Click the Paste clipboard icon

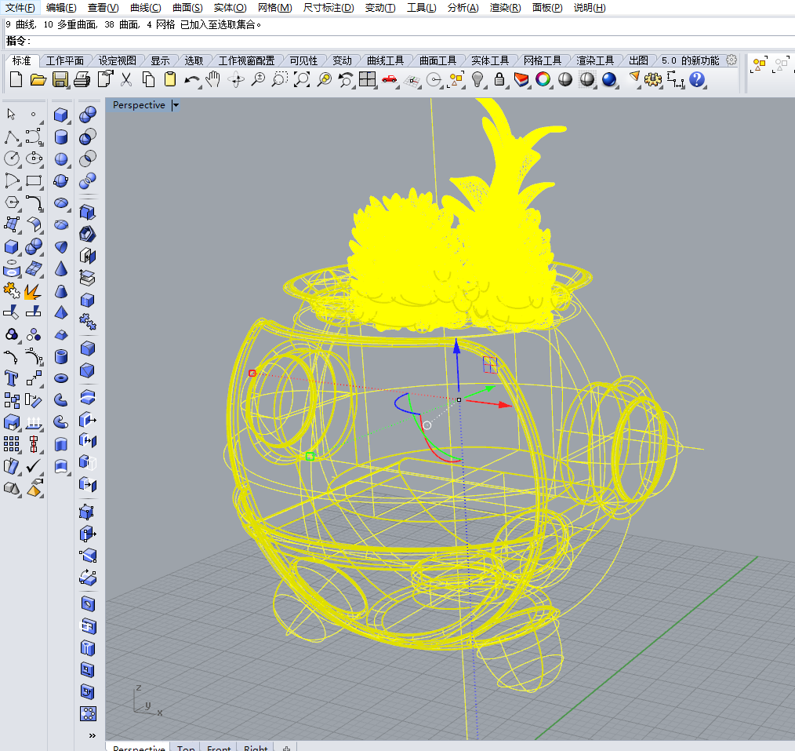170,80
